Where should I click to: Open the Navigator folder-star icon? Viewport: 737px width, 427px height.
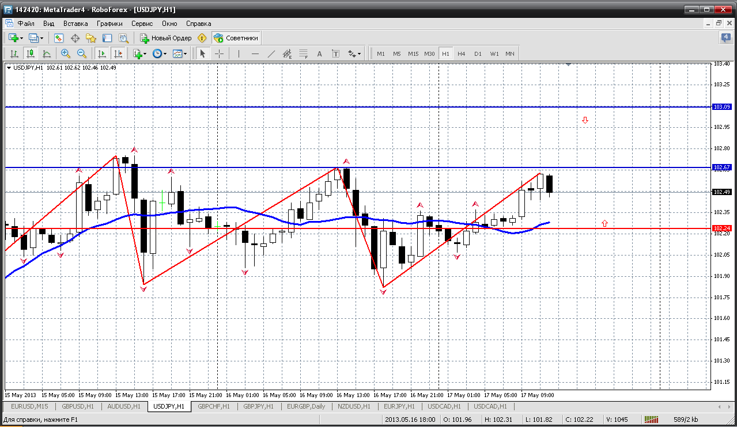click(91, 38)
